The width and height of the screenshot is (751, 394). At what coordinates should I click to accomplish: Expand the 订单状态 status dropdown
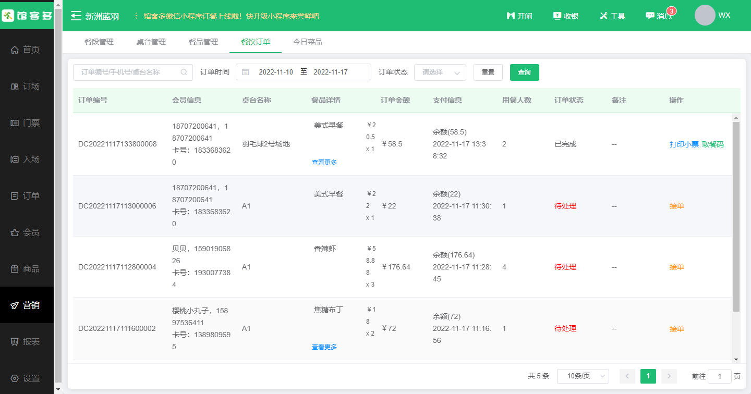440,72
